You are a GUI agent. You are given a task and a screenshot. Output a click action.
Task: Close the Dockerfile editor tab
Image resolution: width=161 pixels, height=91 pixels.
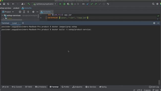point(52,12)
